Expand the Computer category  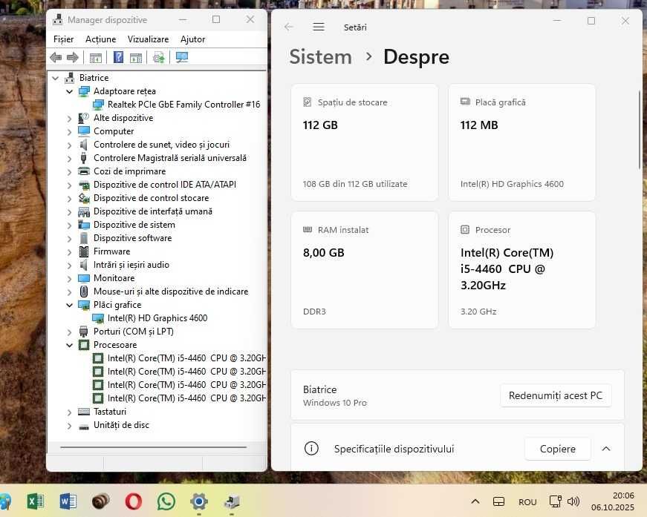[69, 131]
